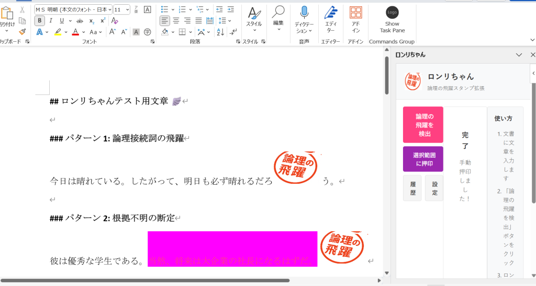
Task: Open the font name dropdown
Action: point(110,9)
